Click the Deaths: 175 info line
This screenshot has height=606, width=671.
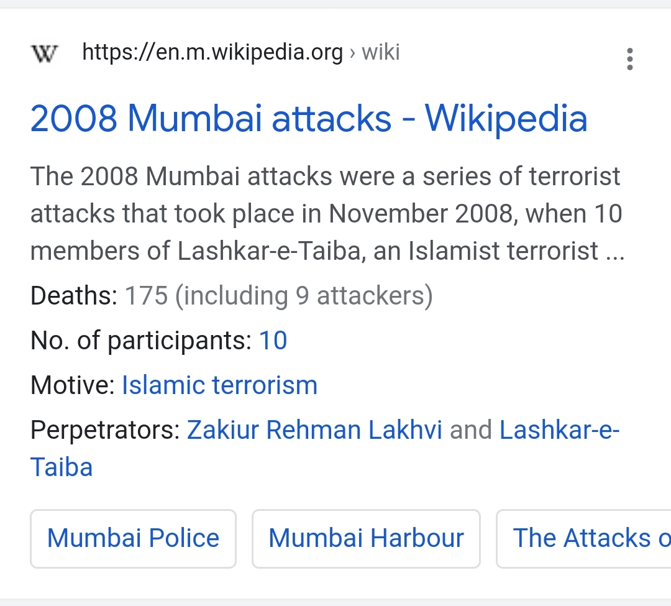coord(232,296)
